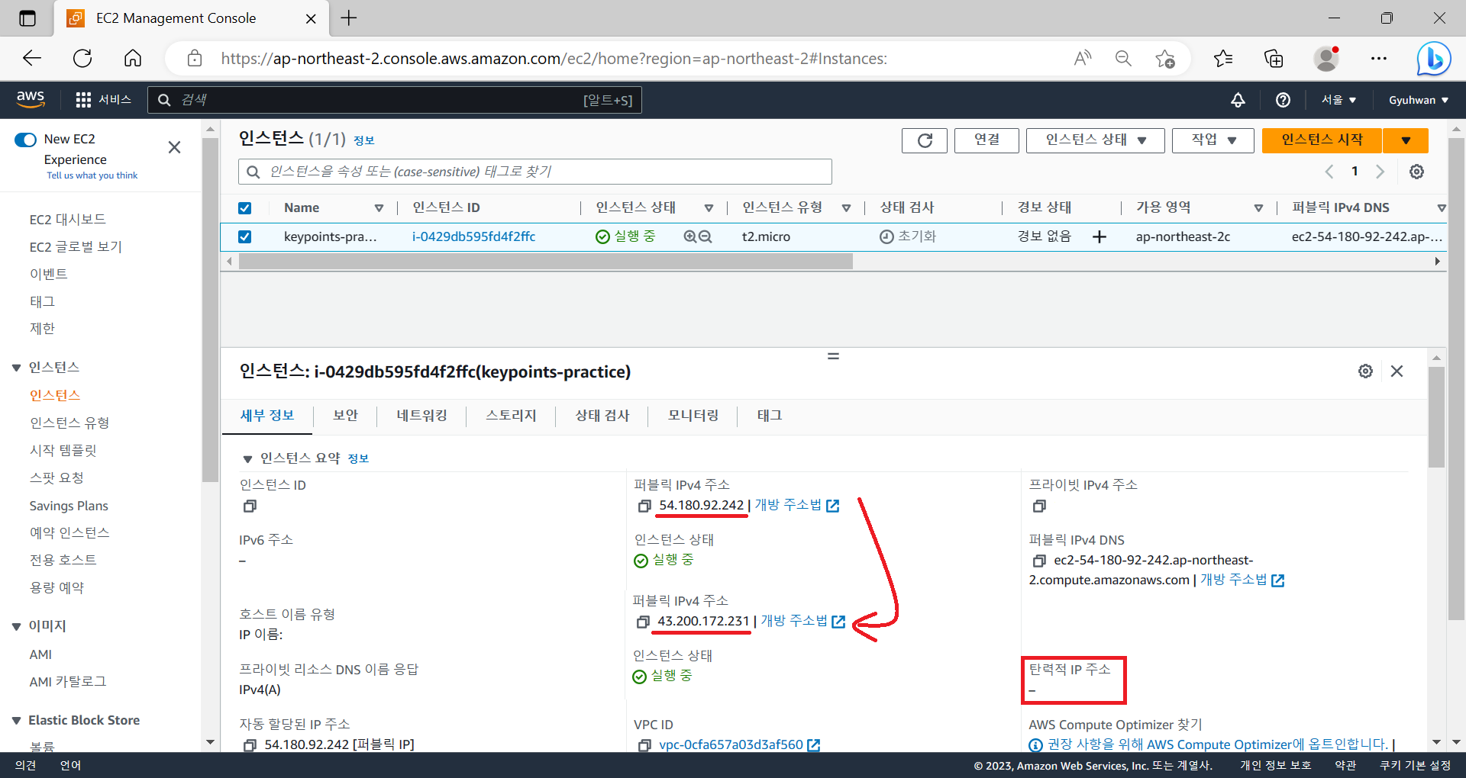This screenshot has height=778, width=1466.
Task: Uncheck the keypoints-practice instance row
Action: coord(245,237)
